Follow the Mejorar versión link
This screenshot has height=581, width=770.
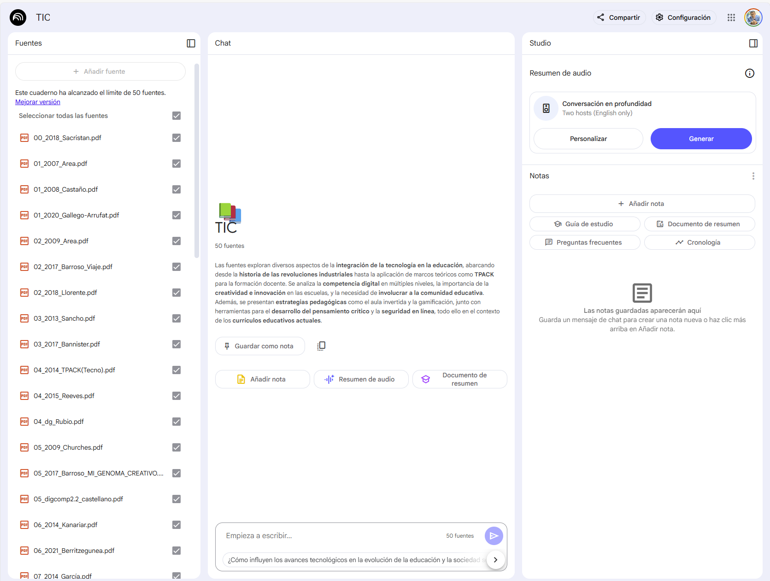[38, 102]
